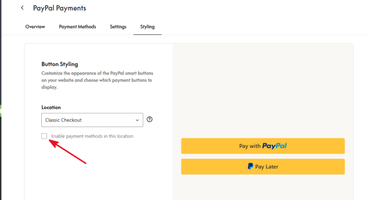
Task: Click the PayPal P logo on Pay Later
Action: 250,166
